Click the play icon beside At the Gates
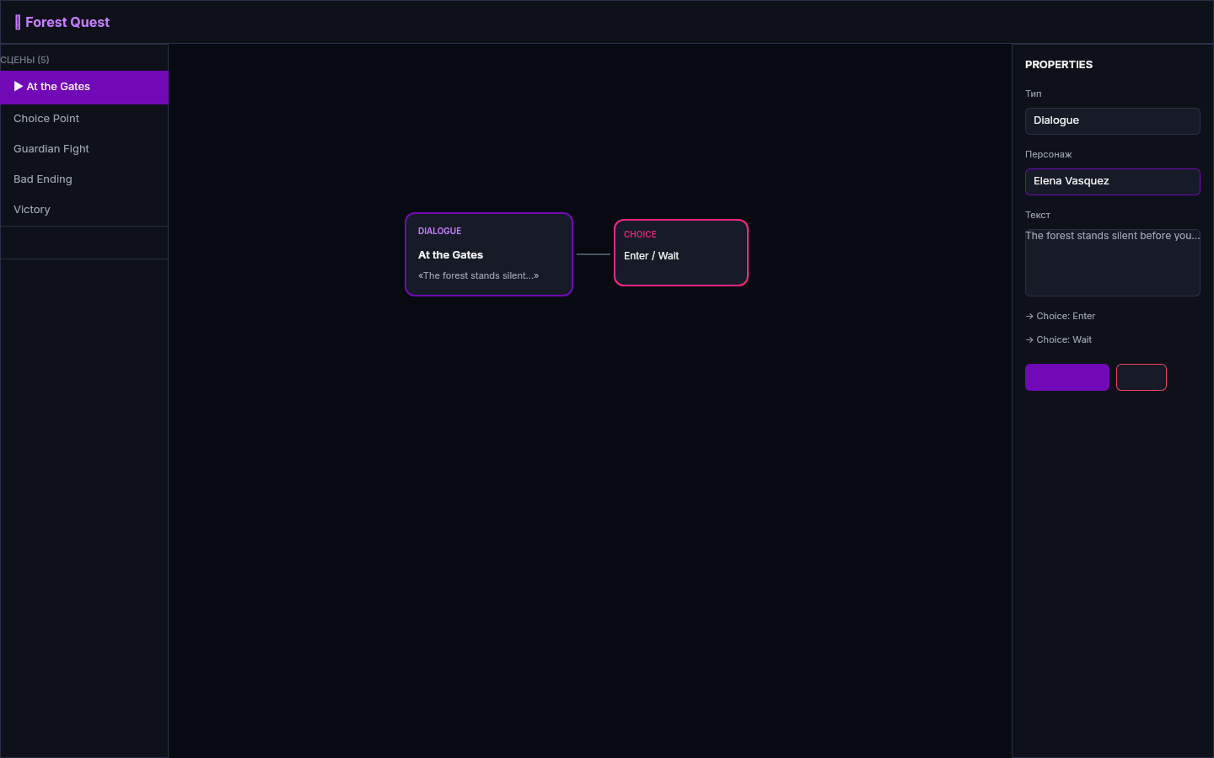1214x758 pixels. click(x=19, y=87)
